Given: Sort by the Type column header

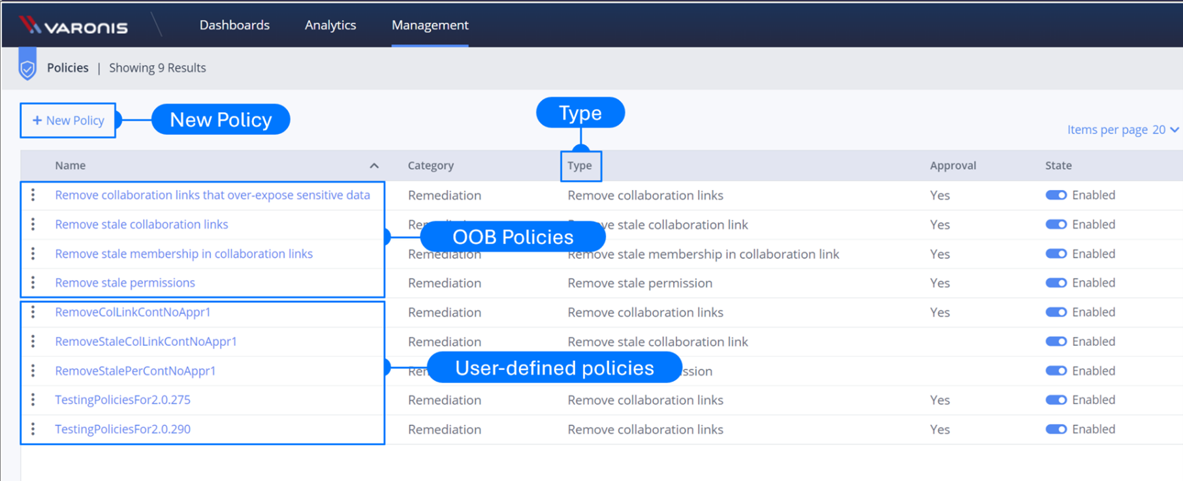Looking at the screenshot, I should point(579,166).
